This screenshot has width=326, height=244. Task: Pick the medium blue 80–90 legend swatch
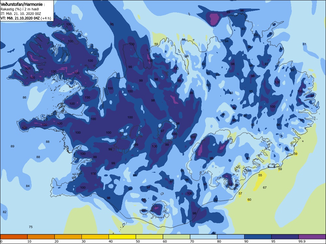[231, 237]
